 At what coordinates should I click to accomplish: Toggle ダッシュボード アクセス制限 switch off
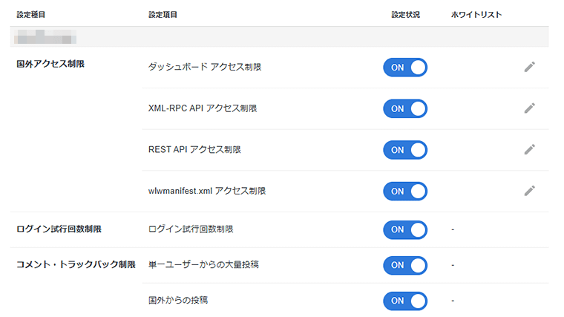click(x=405, y=68)
